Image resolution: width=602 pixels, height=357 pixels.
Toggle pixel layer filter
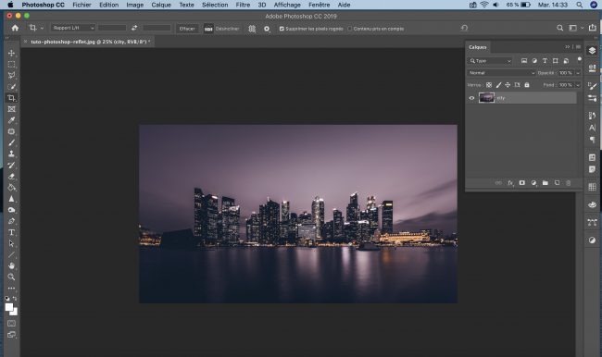[524, 61]
